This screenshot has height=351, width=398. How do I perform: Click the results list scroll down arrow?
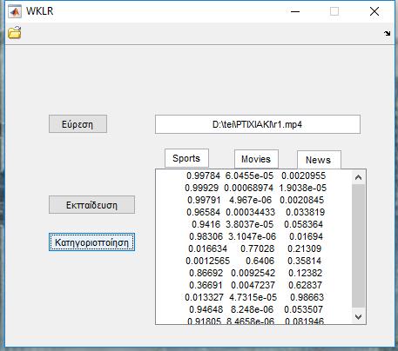click(358, 316)
